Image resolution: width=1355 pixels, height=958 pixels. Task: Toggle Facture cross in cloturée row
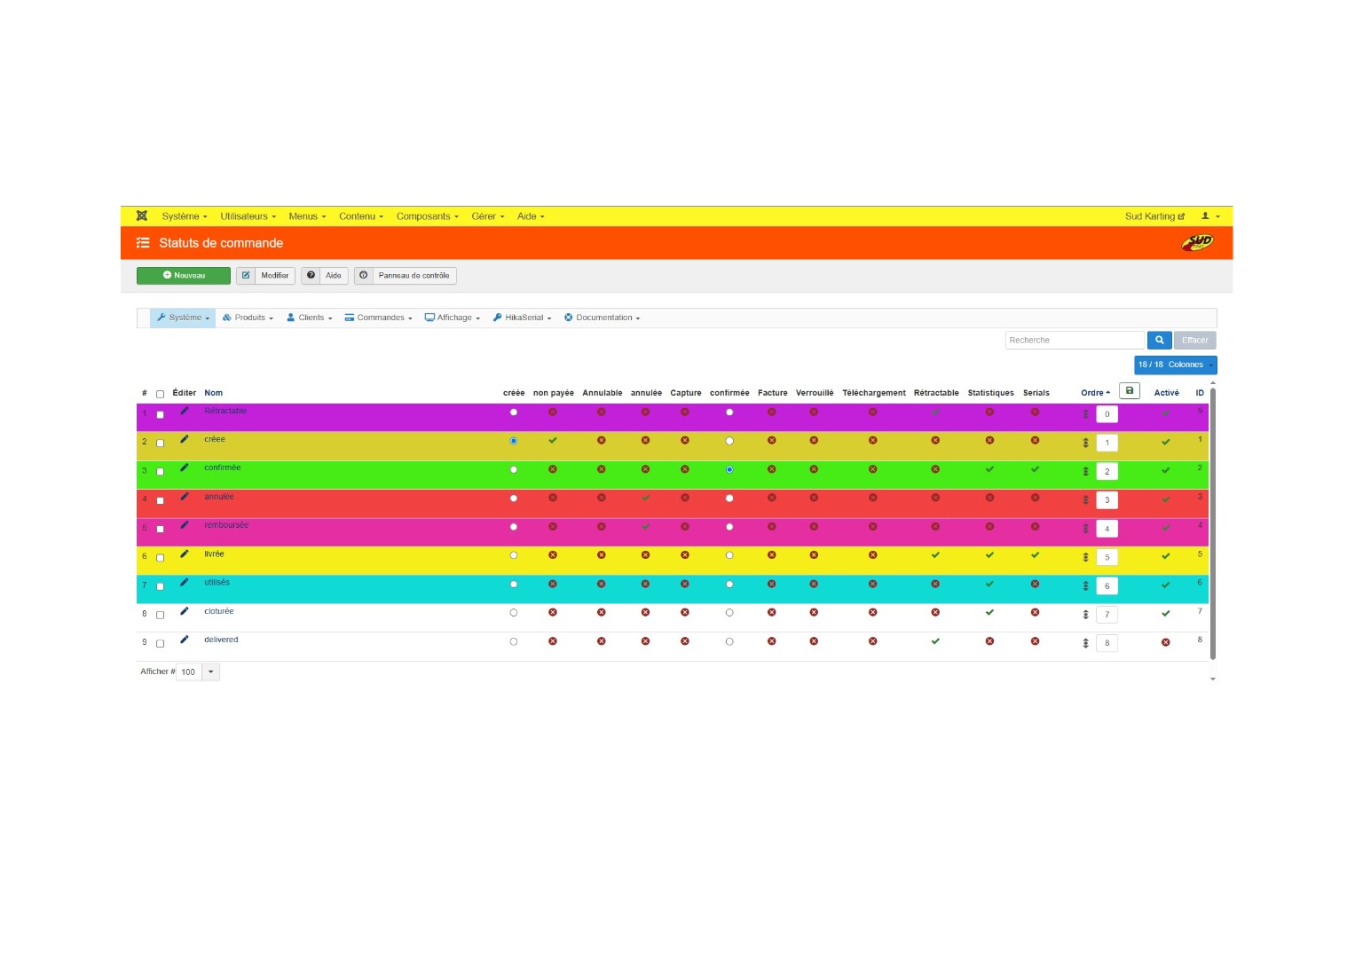pos(772,612)
